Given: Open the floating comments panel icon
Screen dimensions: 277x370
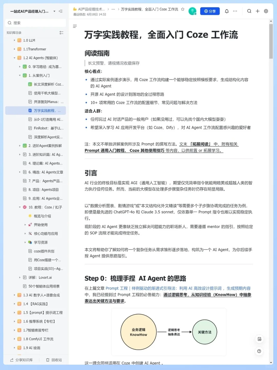Looking at the screenshot, I should [259, 339].
